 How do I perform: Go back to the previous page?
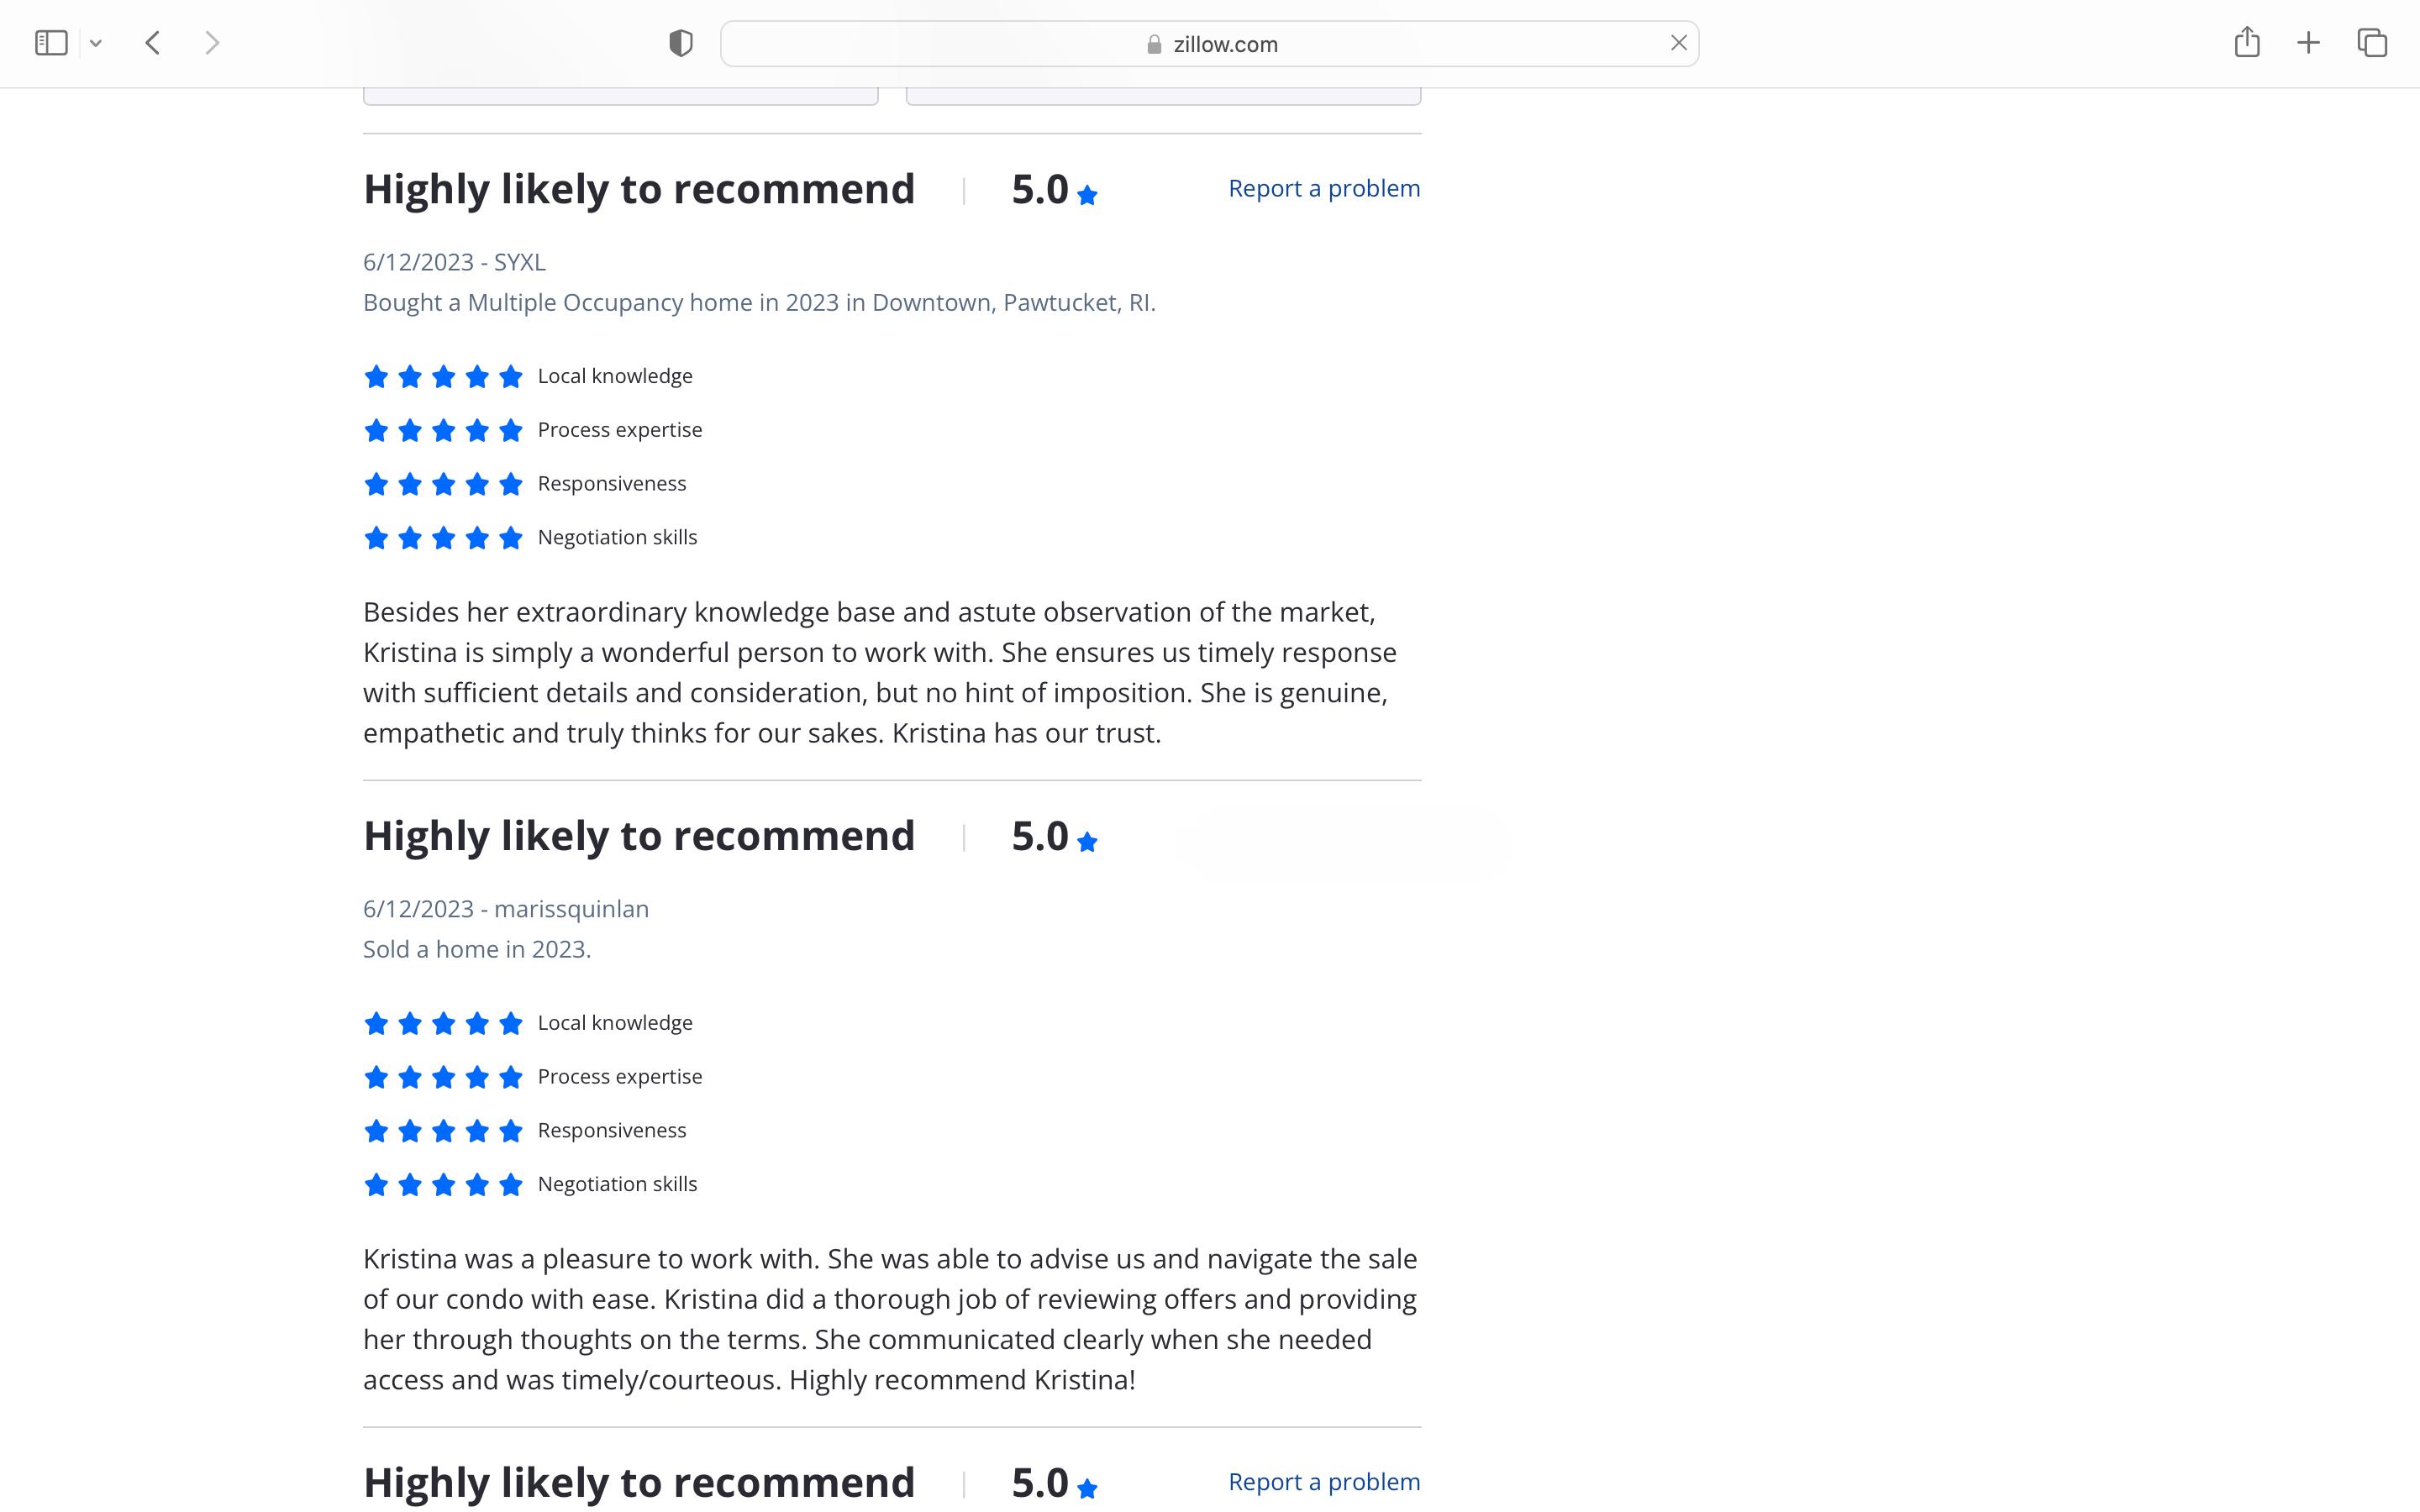tap(153, 43)
